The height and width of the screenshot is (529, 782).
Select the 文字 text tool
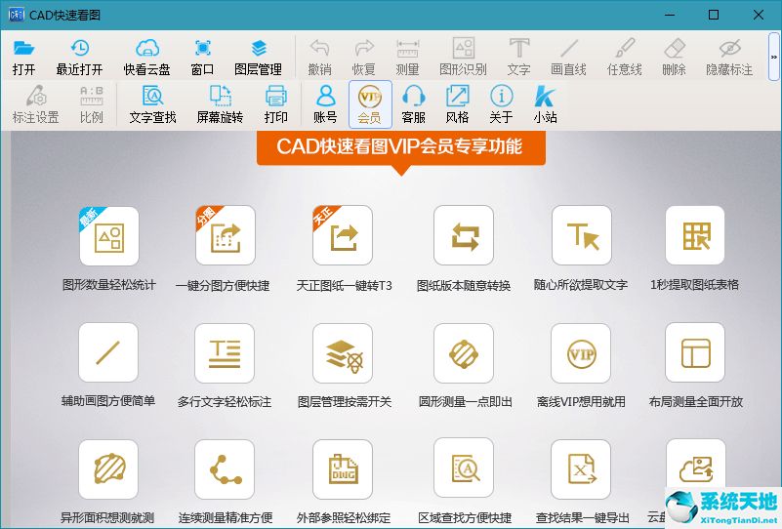(x=518, y=57)
